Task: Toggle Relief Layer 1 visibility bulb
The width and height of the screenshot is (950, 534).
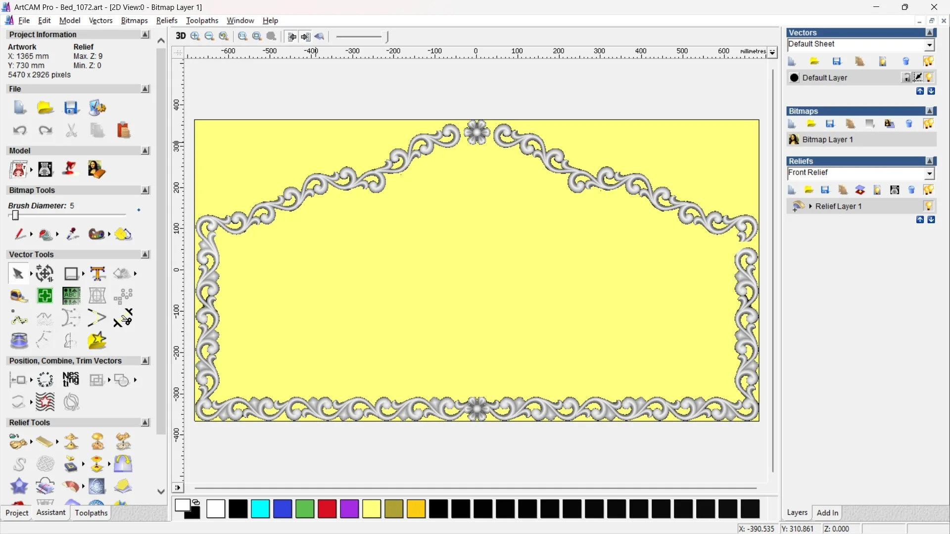Action: coord(928,206)
